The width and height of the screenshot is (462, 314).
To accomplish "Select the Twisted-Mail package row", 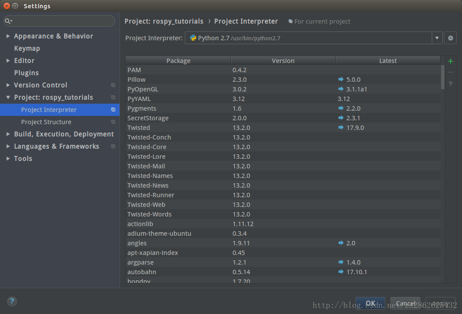I will point(283,166).
